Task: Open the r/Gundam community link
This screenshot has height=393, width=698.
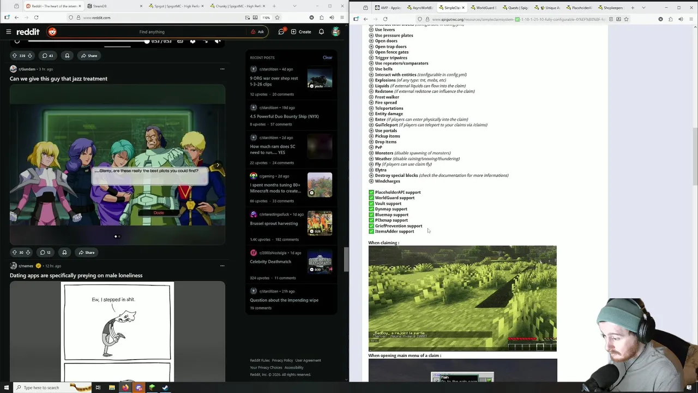Action: 27,69
